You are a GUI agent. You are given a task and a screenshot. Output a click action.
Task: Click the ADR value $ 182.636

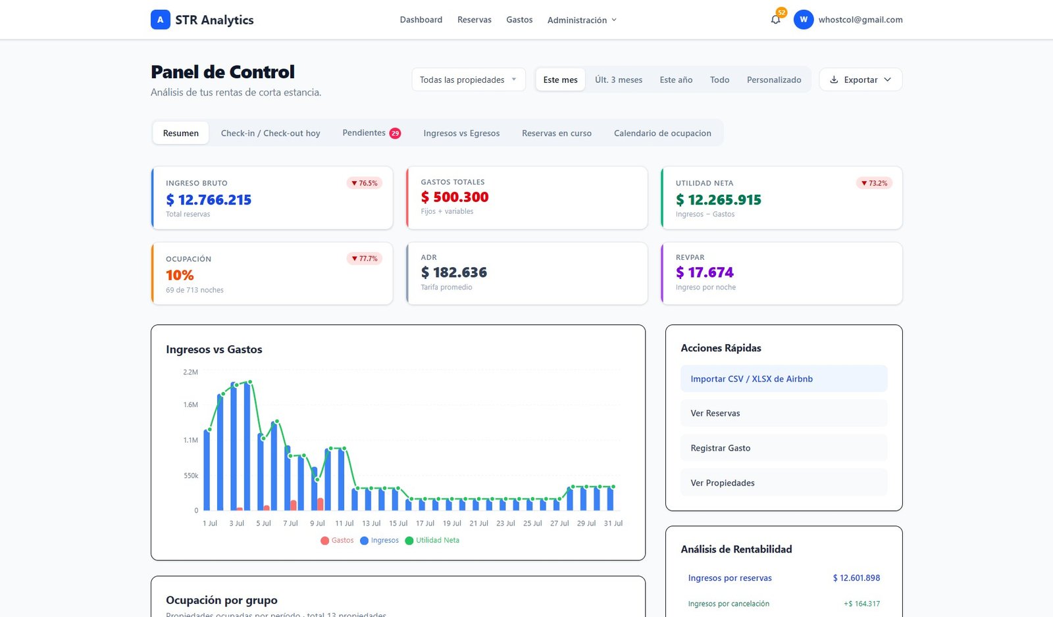click(454, 272)
